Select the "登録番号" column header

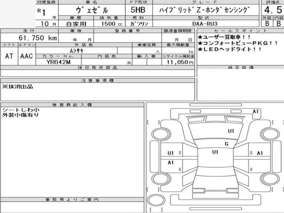pyautogui.click(x=127, y=31)
